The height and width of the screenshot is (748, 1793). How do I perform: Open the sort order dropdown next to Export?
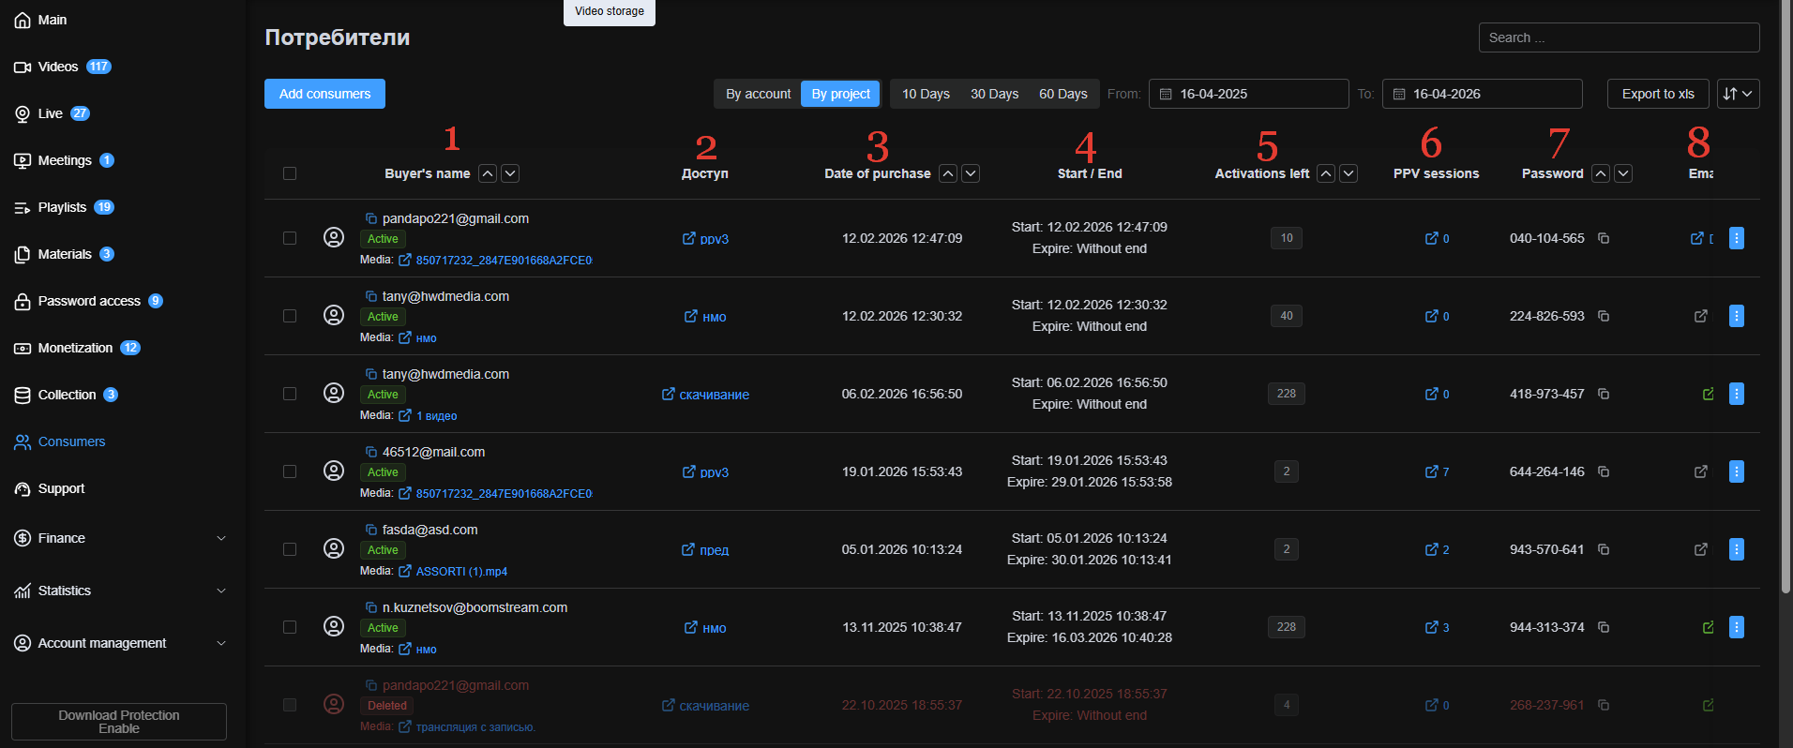1738,94
